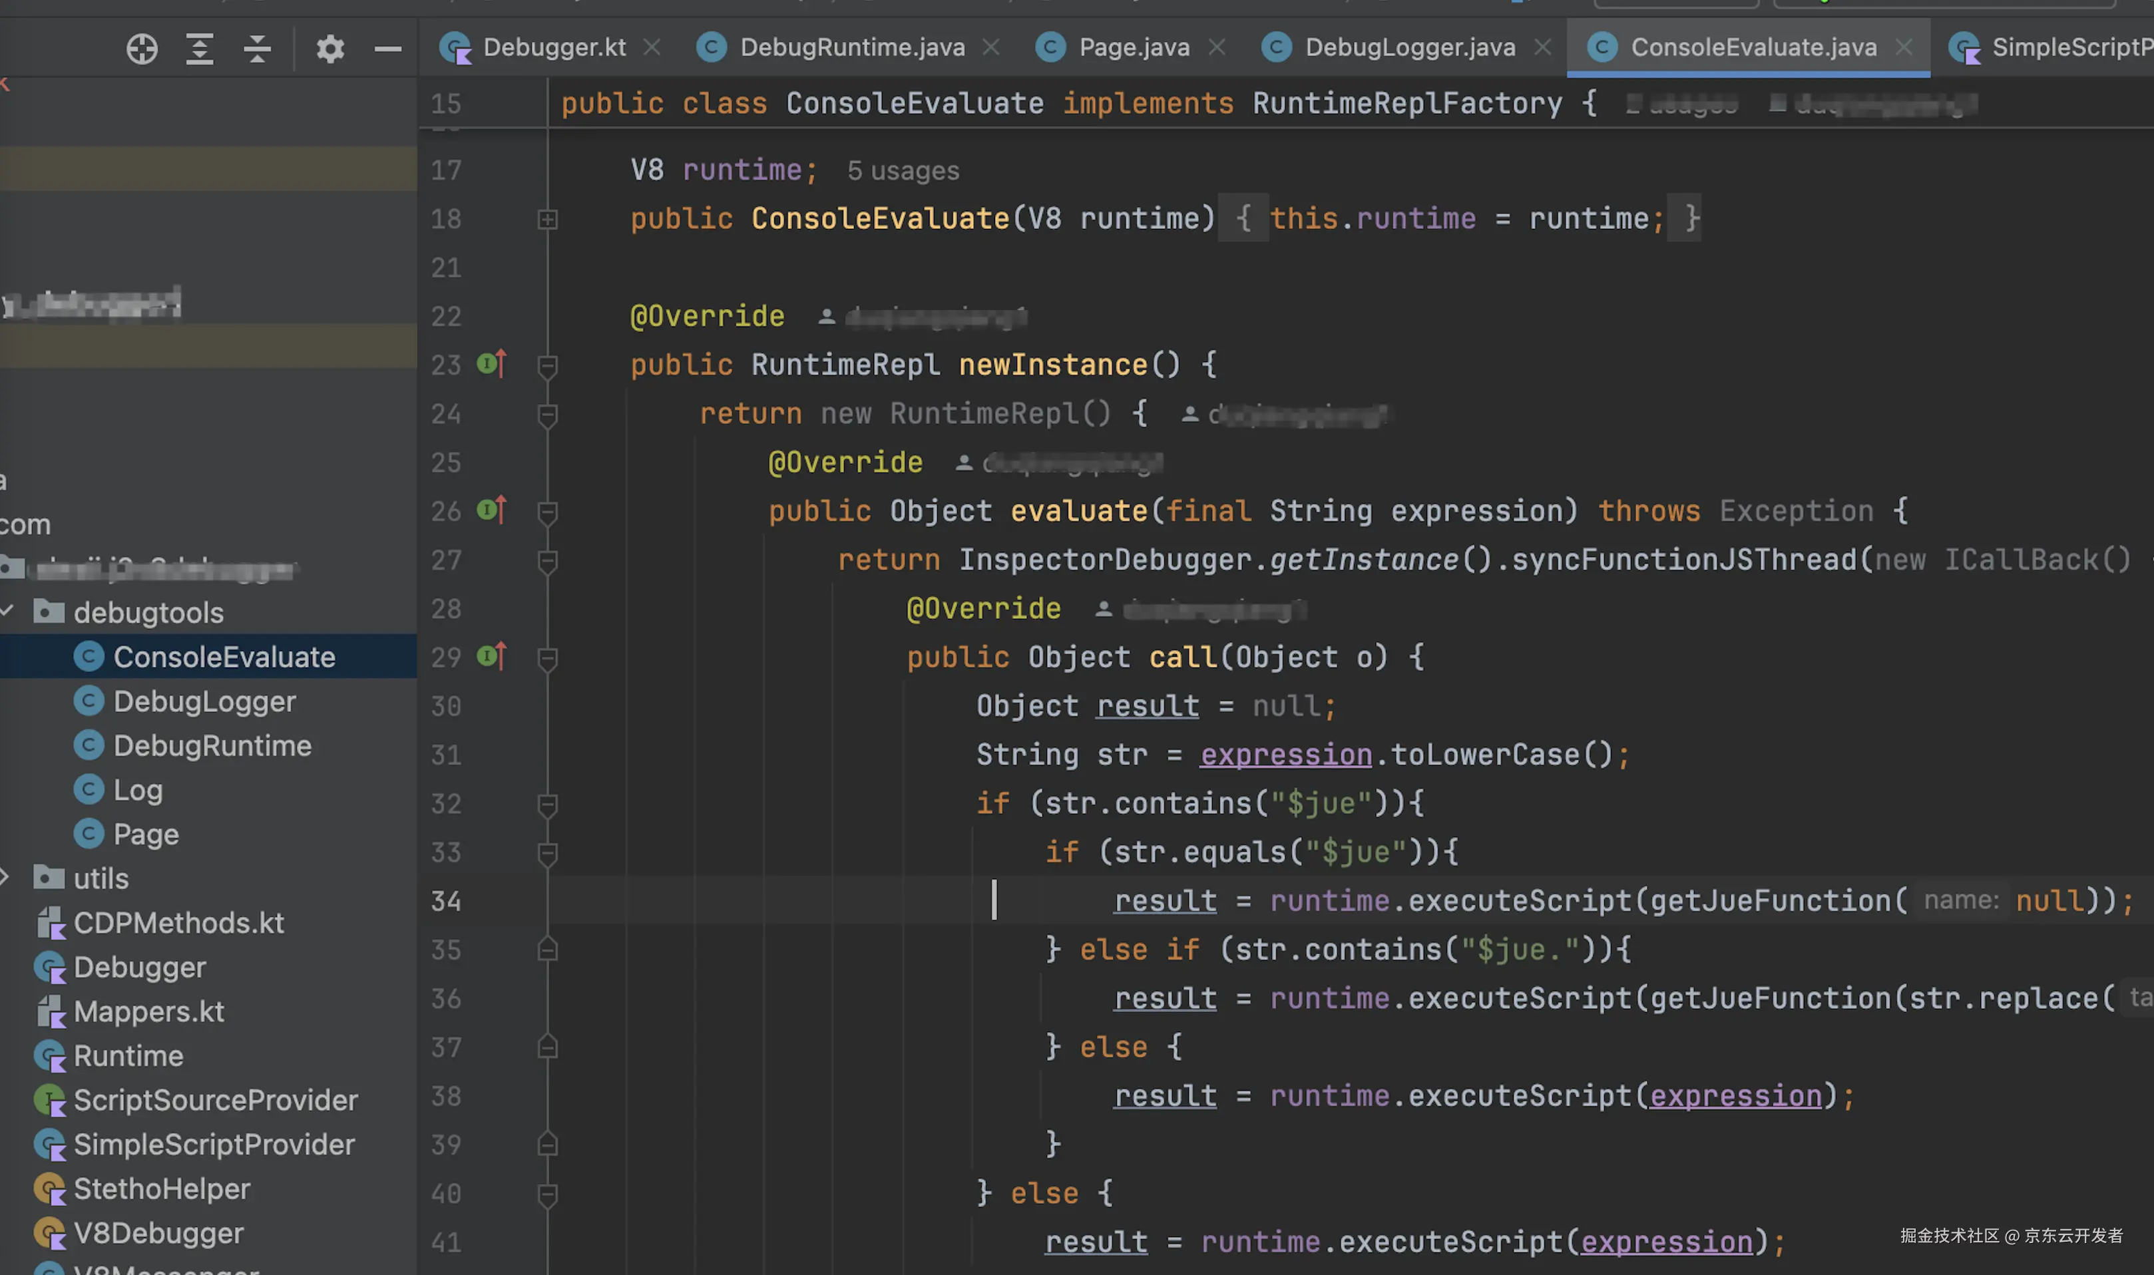
Task: Collapse the debugtools folder in tree
Action: (x=7, y=612)
